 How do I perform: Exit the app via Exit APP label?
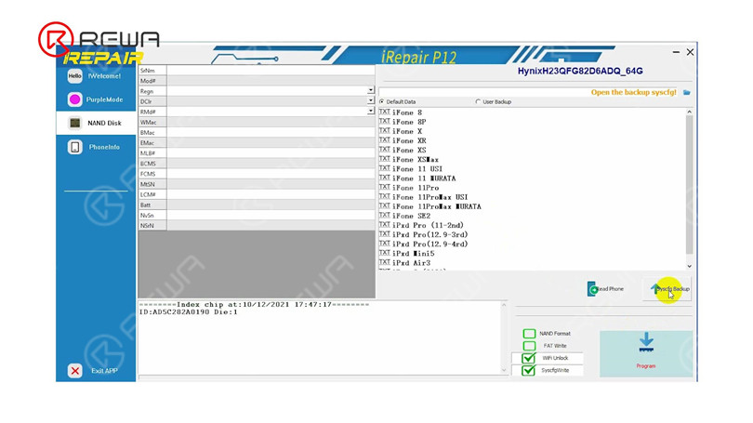pyautogui.click(x=104, y=371)
